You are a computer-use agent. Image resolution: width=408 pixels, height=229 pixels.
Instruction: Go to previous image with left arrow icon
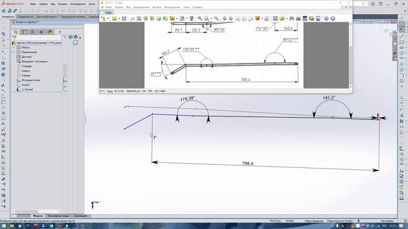point(224,18)
